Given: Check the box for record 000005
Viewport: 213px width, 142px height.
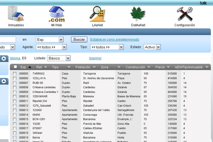Looking at the screenshot, I should pos(15,73).
